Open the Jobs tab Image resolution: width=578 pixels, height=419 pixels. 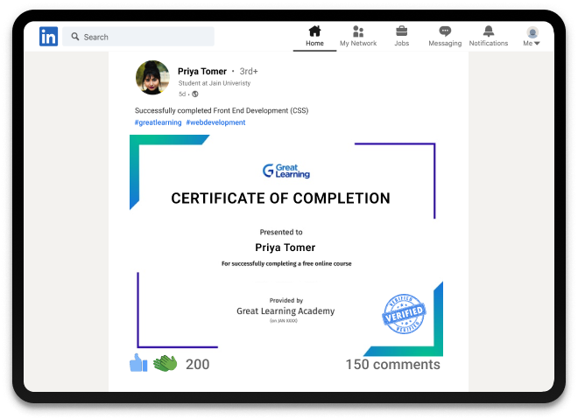point(401,36)
